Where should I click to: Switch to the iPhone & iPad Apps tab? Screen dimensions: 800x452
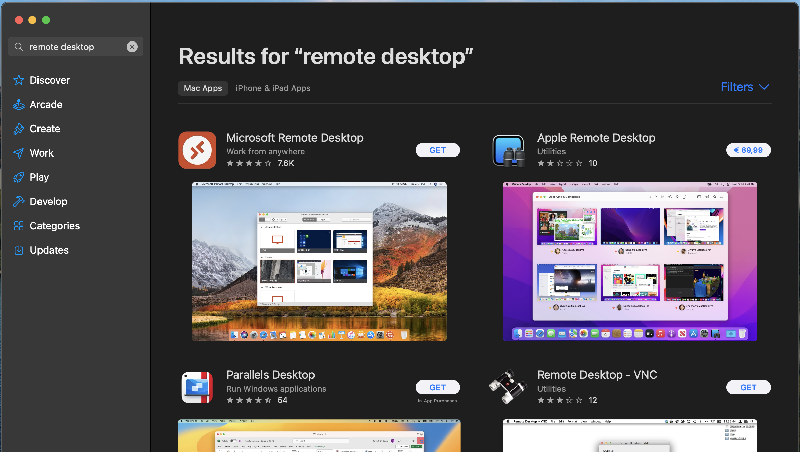(273, 88)
